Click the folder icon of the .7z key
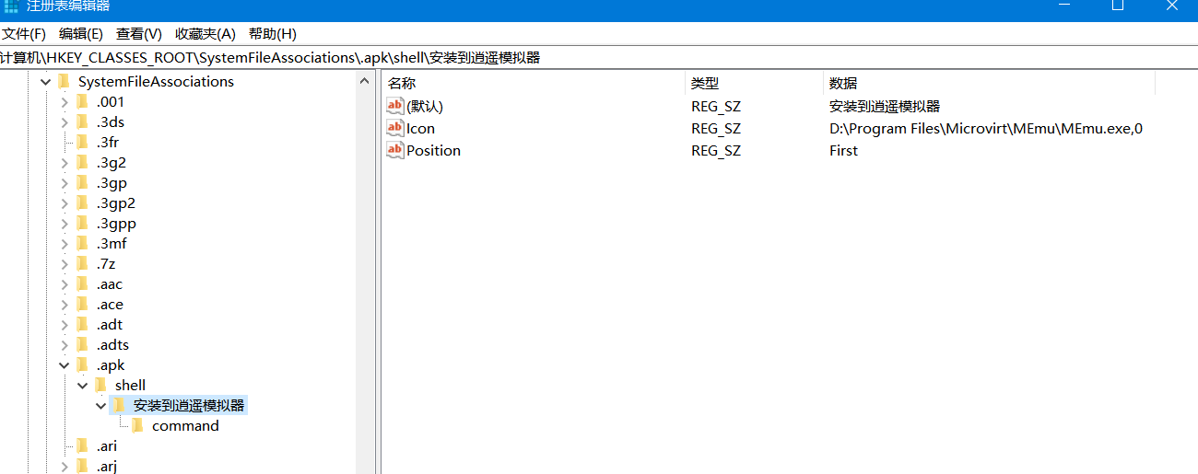The width and height of the screenshot is (1198, 474). tap(82, 263)
